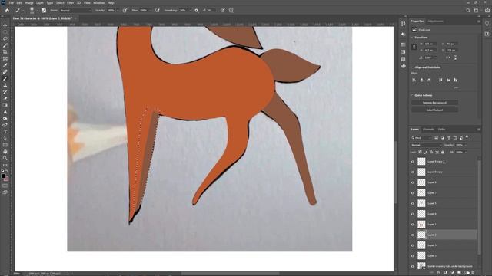Collapse the Transform section
The width and height of the screenshot is (492, 276).
412,38
